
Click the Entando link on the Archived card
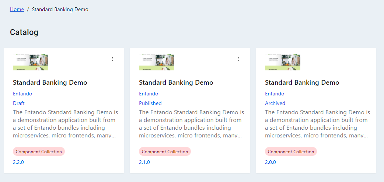(275, 94)
